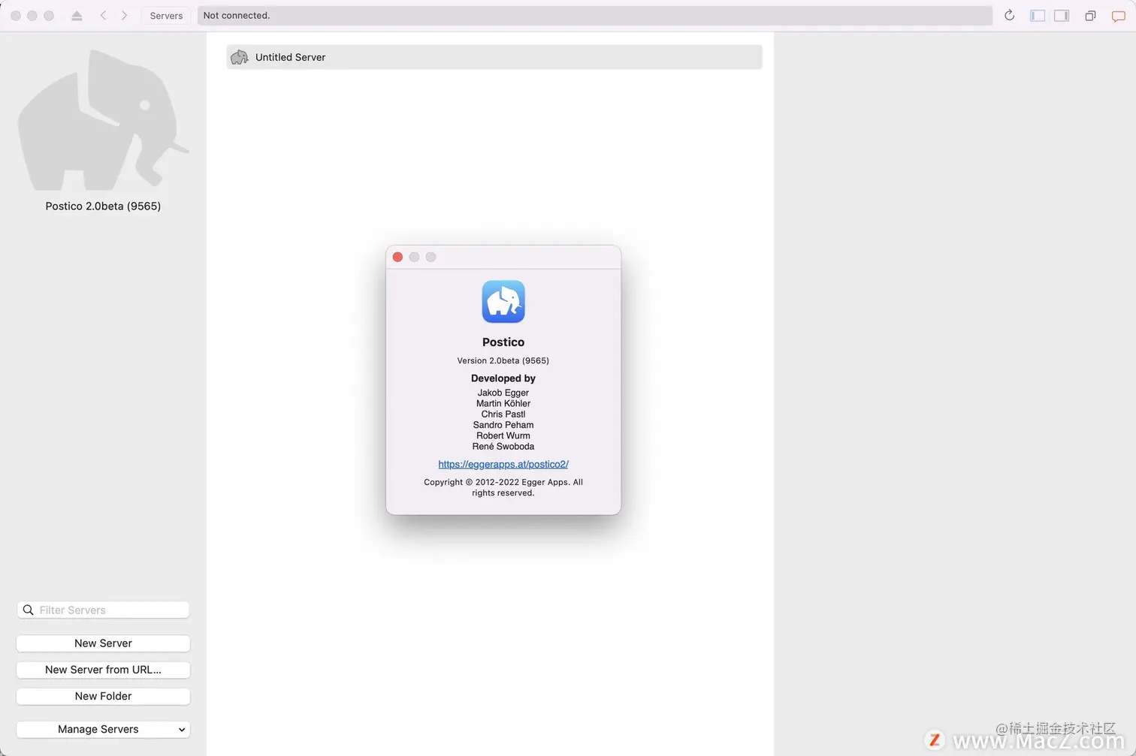This screenshot has height=756, width=1136.
Task: Click New Server from URL button
Action: pyautogui.click(x=103, y=670)
